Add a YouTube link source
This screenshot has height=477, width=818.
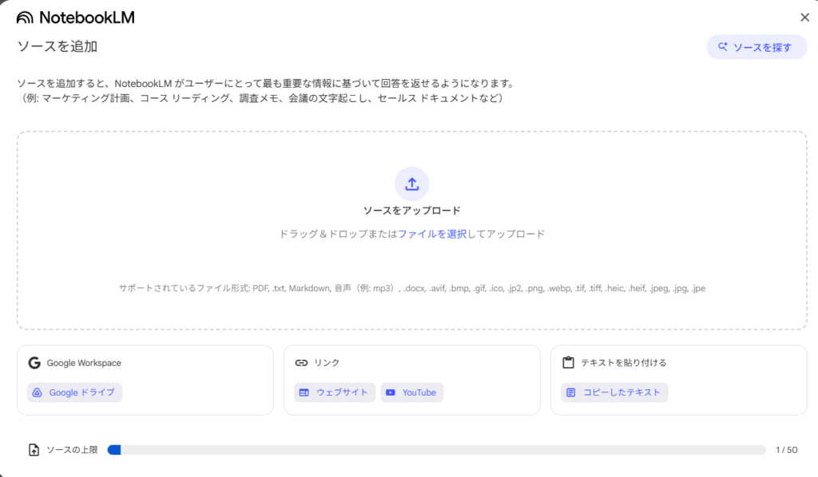tap(411, 392)
